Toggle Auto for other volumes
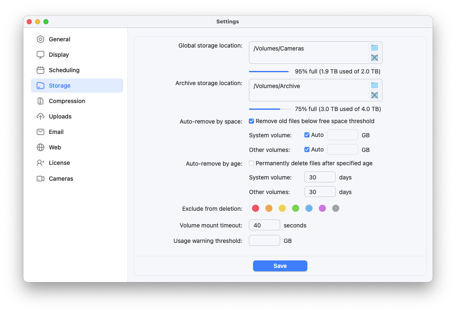This screenshot has height=313, width=456. [x=307, y=149]
